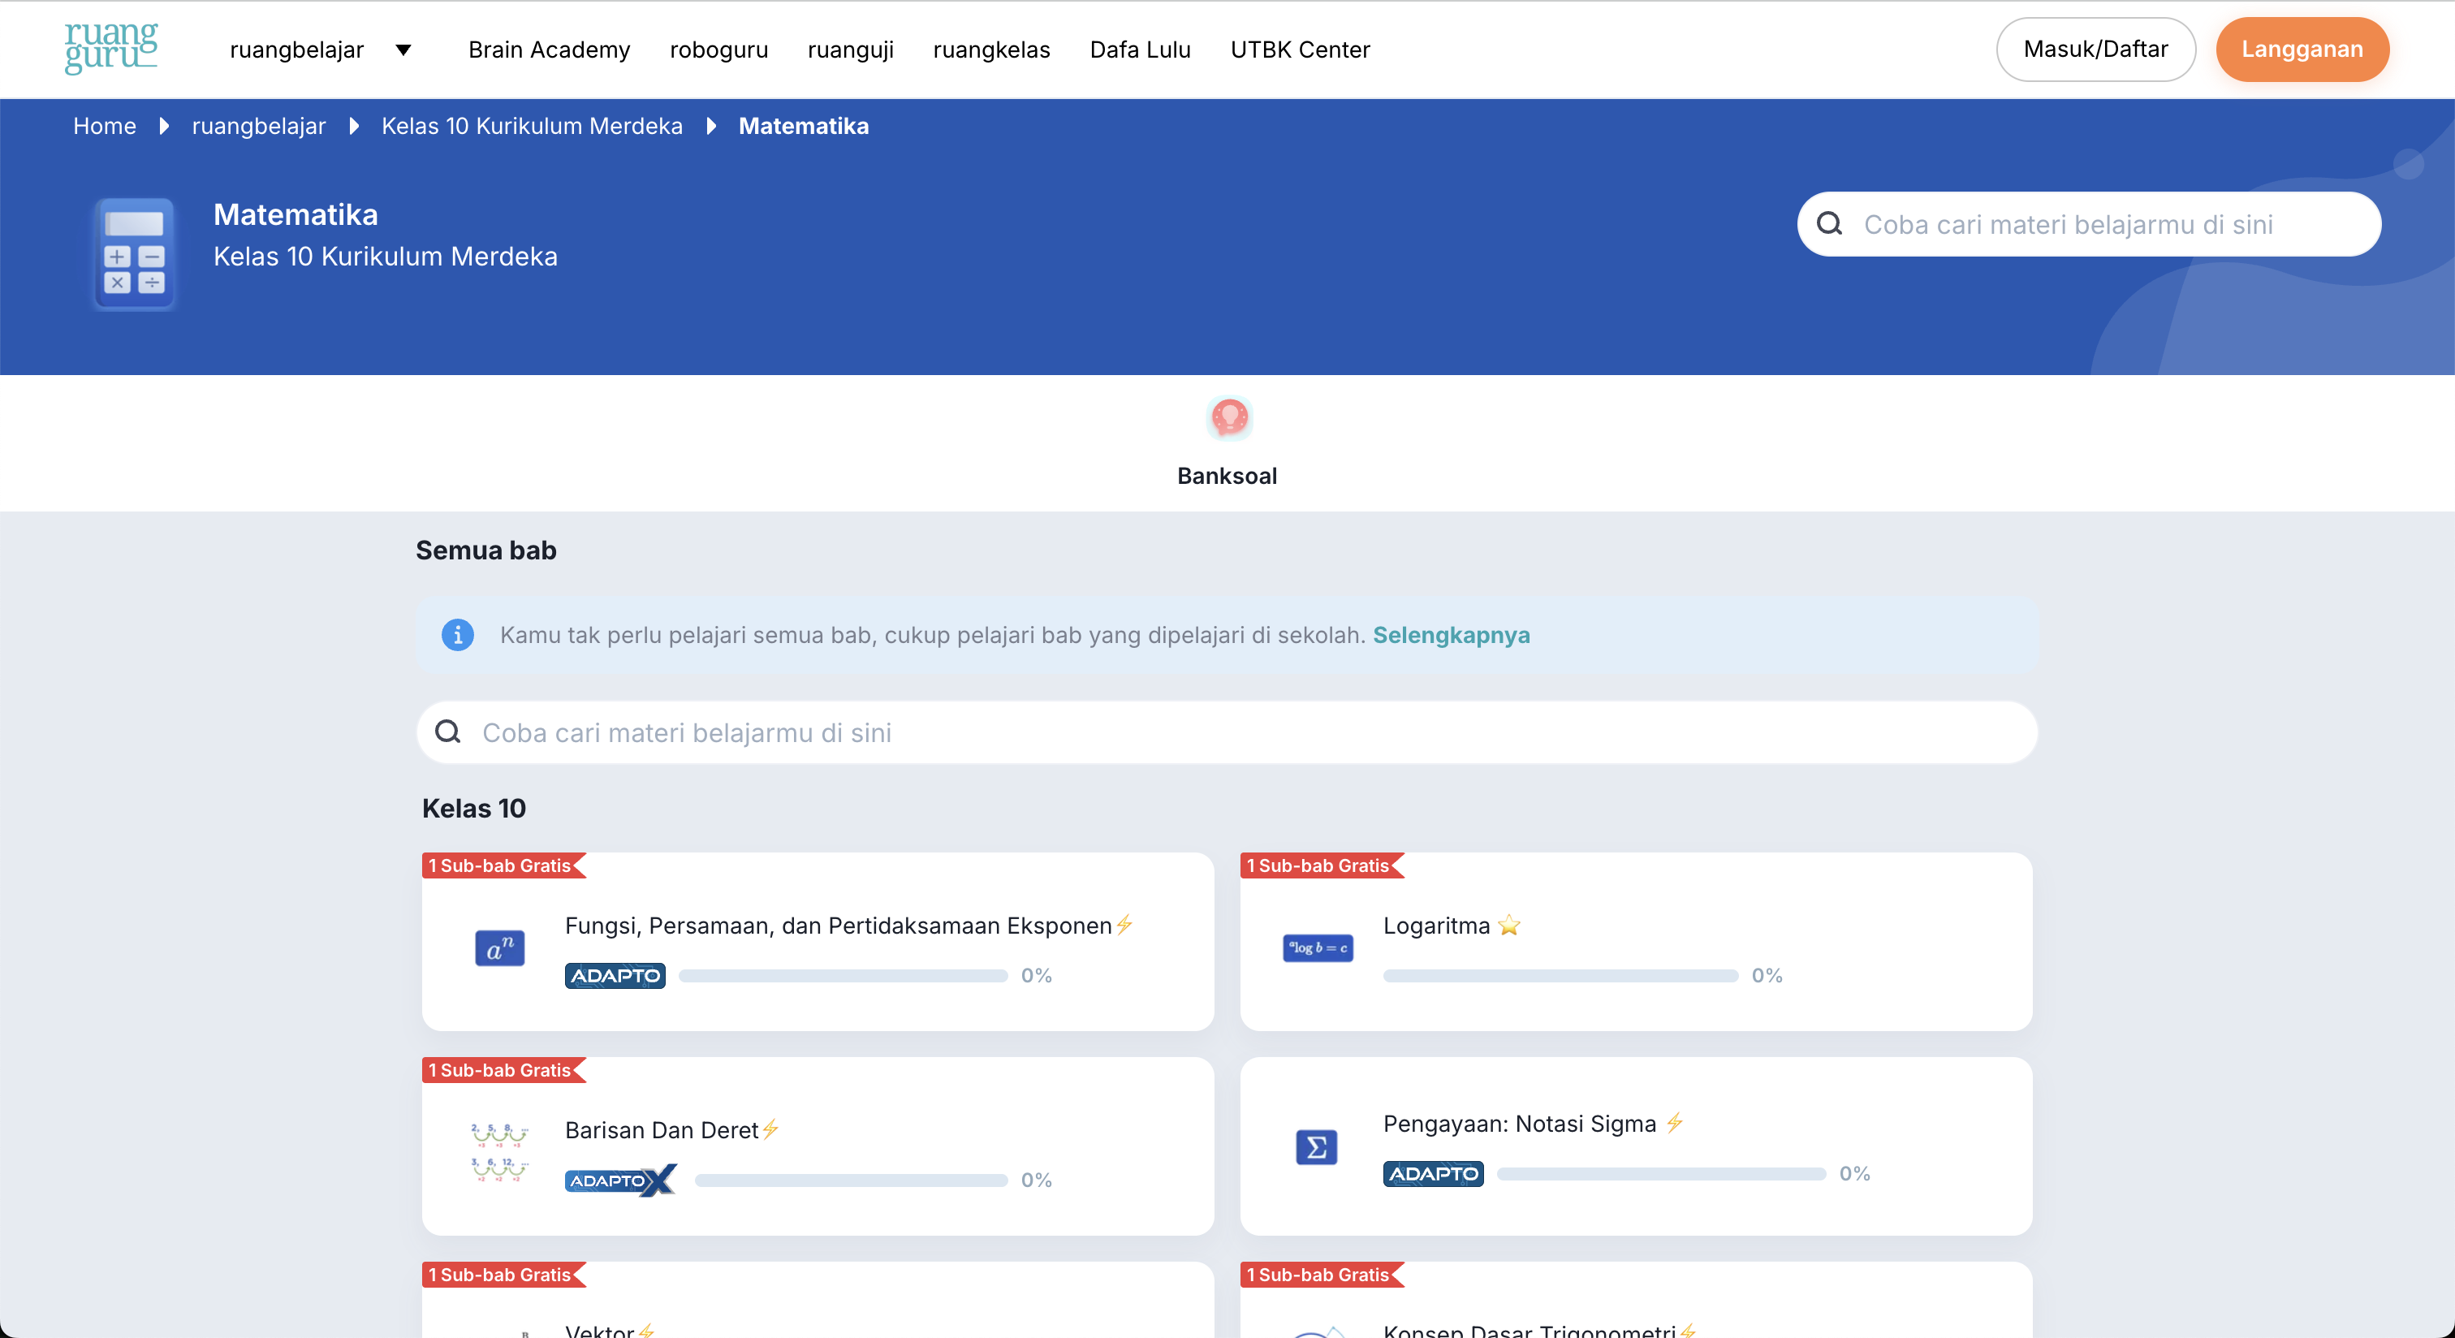Open Brain Academy from the navigation
The width and height of the screenshot is (2455, 1338).
pos(549,50)
